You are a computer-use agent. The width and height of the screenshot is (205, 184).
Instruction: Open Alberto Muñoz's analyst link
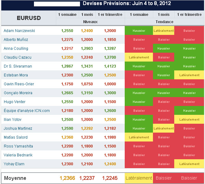[x=16, y=40]
